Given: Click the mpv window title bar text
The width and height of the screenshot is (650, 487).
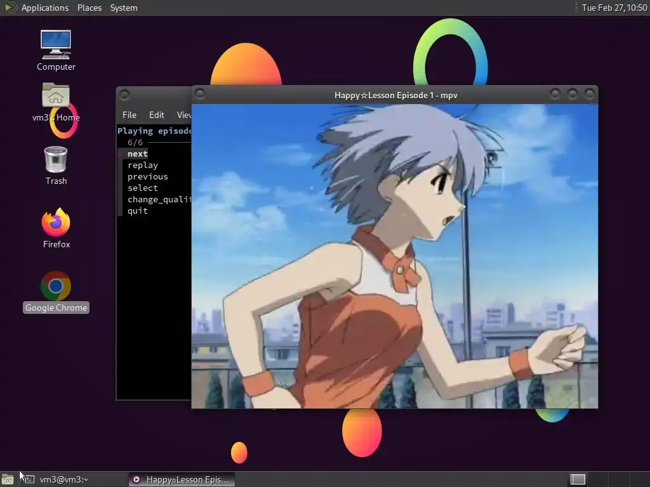Looking at the screenshot, I should pos(395,95).
